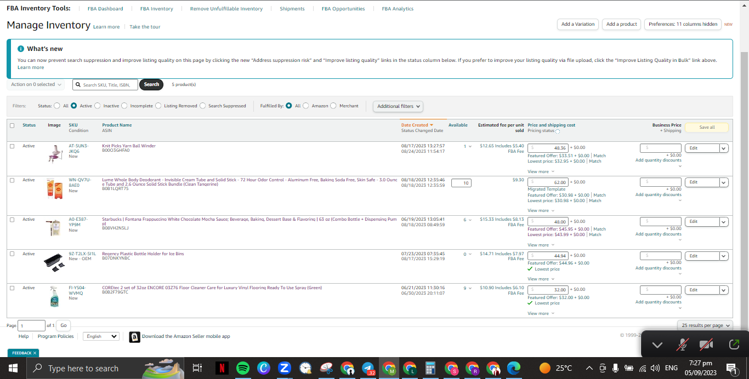749x379 pixels.
Task: Open Microsoft Edge from the taskbar
Action: pyautogui.click(x=514, y=368)
